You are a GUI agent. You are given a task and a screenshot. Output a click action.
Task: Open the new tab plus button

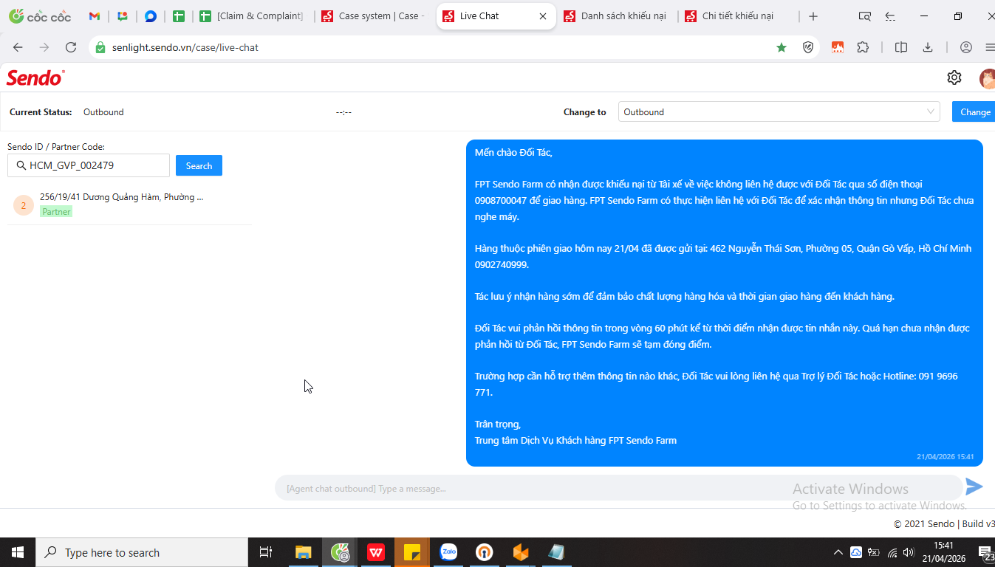pos(813,16)
